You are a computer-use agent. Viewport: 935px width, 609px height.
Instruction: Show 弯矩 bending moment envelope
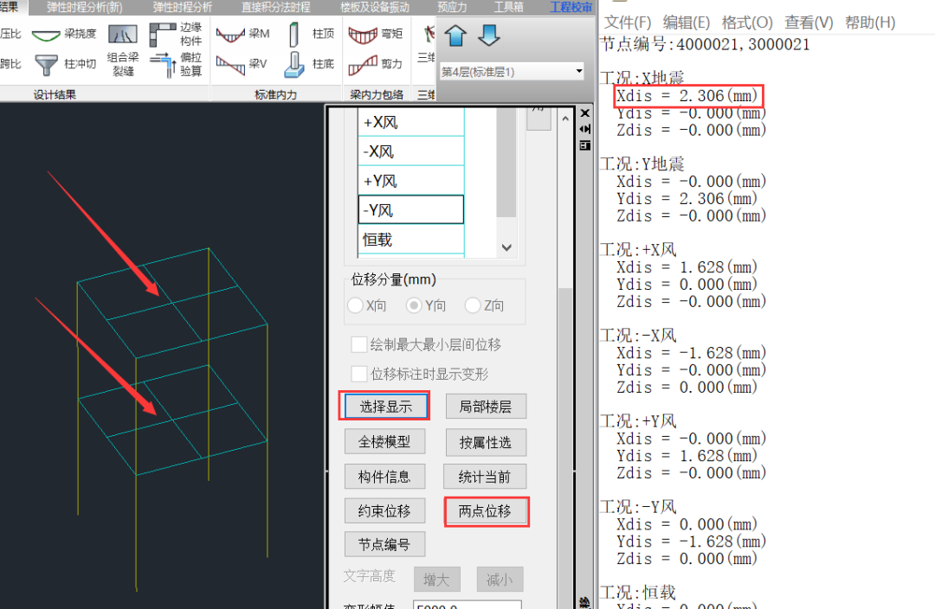click(x=376, y=34)
